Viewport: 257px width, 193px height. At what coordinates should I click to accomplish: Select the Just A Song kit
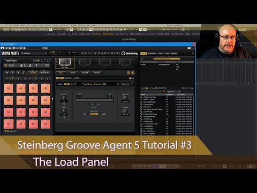[148, 119]
